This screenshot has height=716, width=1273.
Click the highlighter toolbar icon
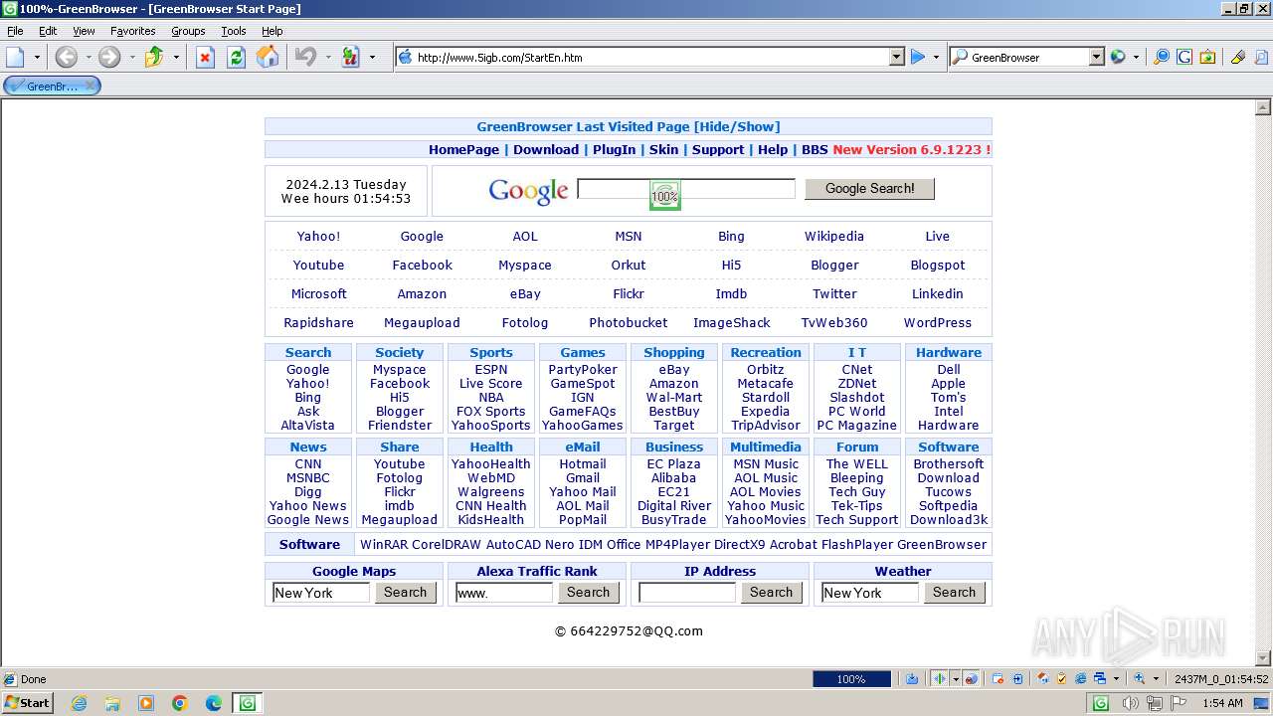pos(1237,57)
